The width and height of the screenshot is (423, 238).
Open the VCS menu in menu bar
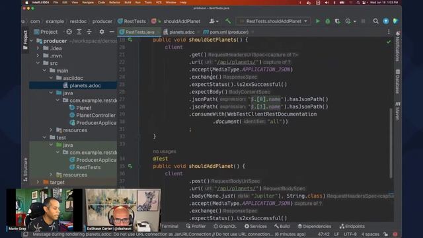[159, 3]
